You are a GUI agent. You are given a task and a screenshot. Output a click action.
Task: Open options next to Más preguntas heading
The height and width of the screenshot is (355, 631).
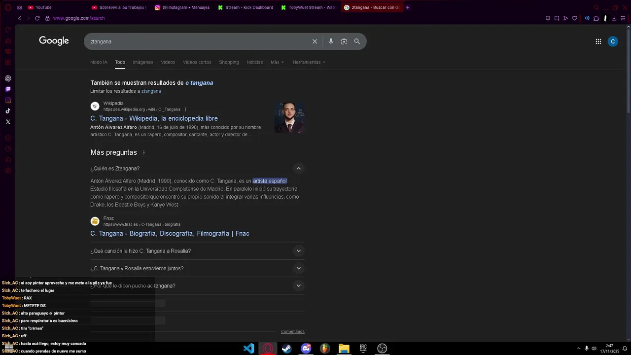[x=144, y=153]
